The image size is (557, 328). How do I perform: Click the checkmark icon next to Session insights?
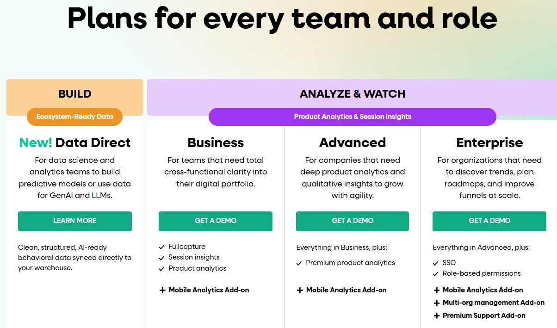point(161,257)
